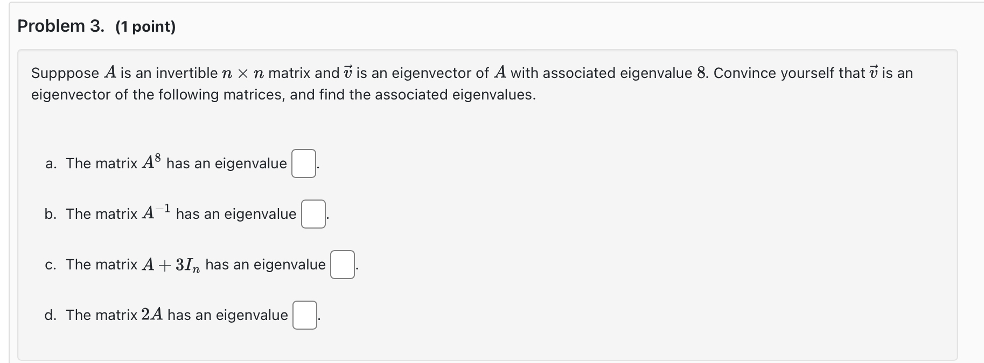Click the eigenvalue number 8 in the statement

(x=702, y=73)
